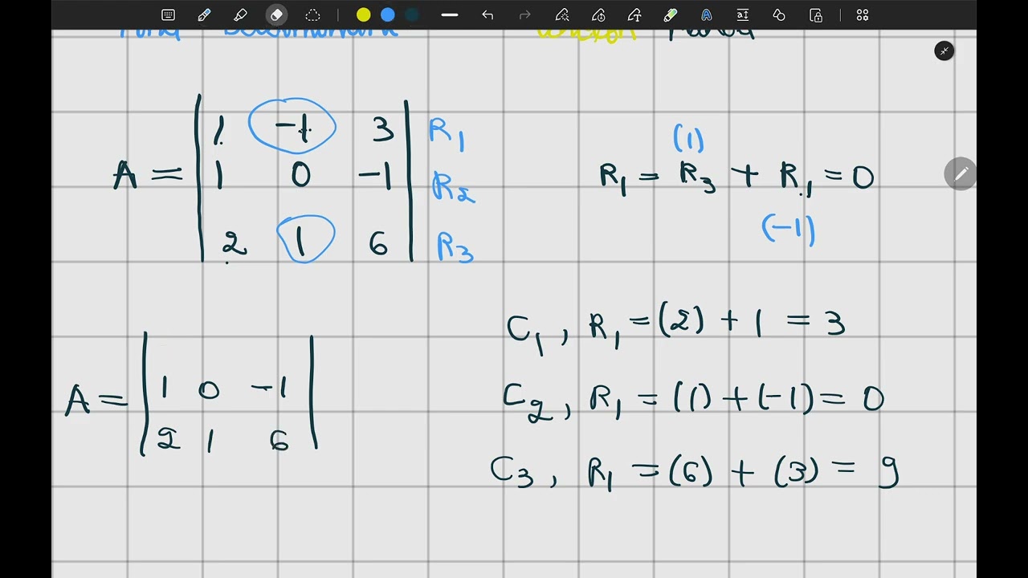This screenshot has height=578, width=1028.
Task: Open the four-dot more tools grid
Action: point(863,15)
